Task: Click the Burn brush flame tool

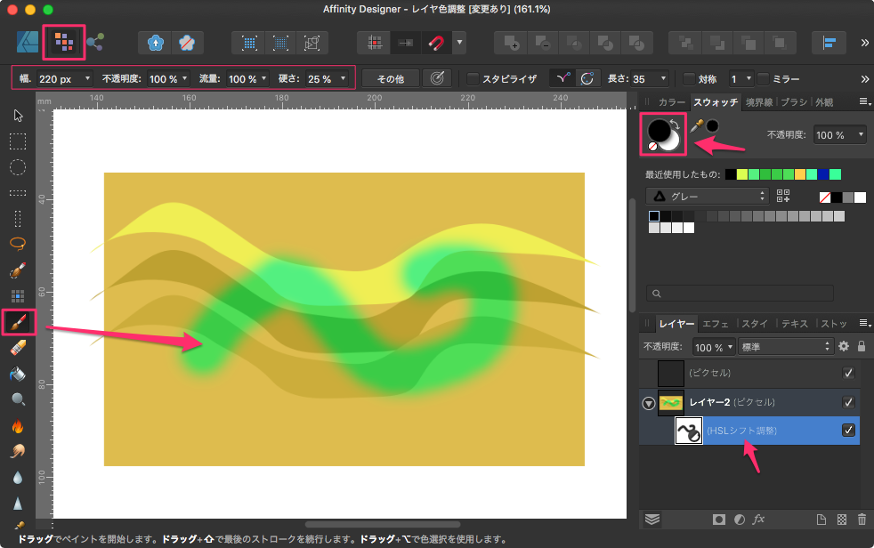Action: click(18, 426)
